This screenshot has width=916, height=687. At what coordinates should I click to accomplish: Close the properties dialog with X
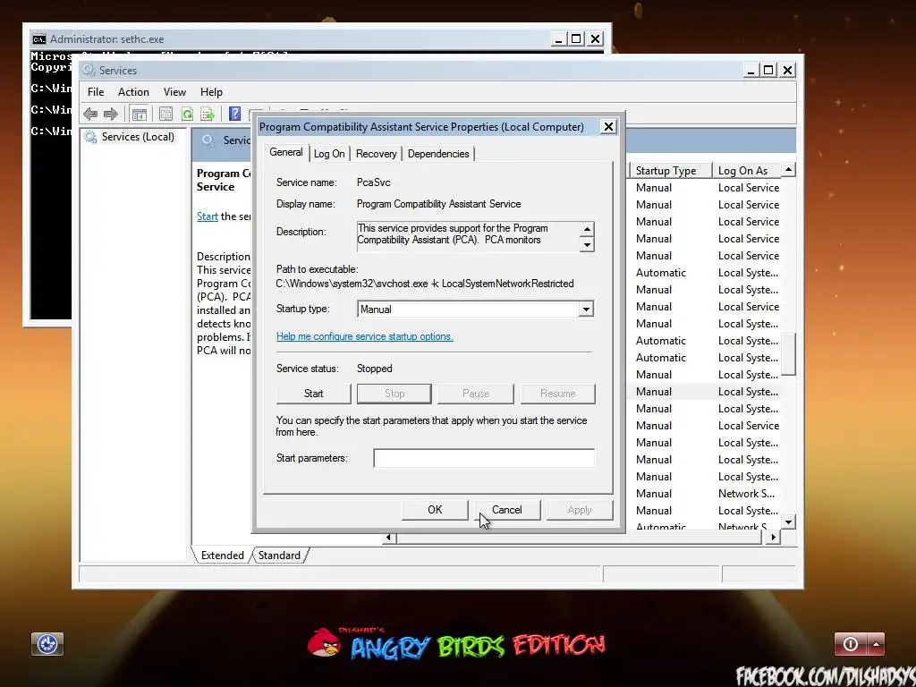click(x=608, y=127)
